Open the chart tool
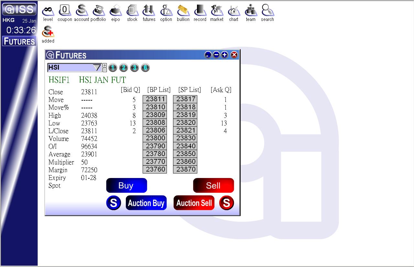Viewport: 414px width, 267px height. pyautogui.click(x=234, y=13)
